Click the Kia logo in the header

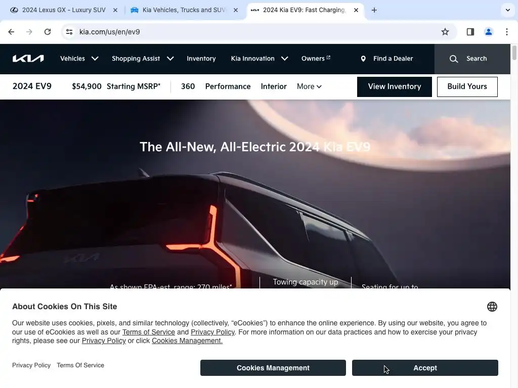click(x=28, y=59)
